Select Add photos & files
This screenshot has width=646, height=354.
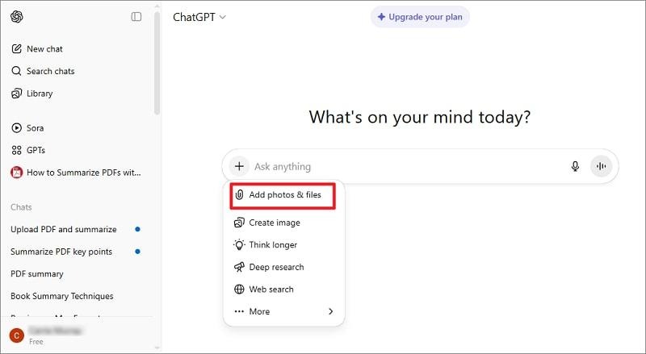283,195
